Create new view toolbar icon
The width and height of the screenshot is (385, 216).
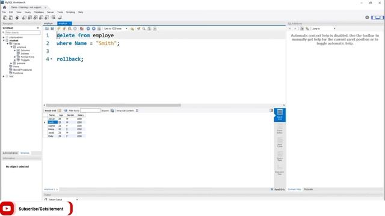tap(35, 17)
